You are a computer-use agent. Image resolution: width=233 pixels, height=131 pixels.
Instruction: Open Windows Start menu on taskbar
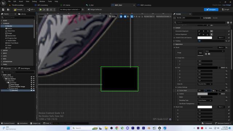pos(68,128)
